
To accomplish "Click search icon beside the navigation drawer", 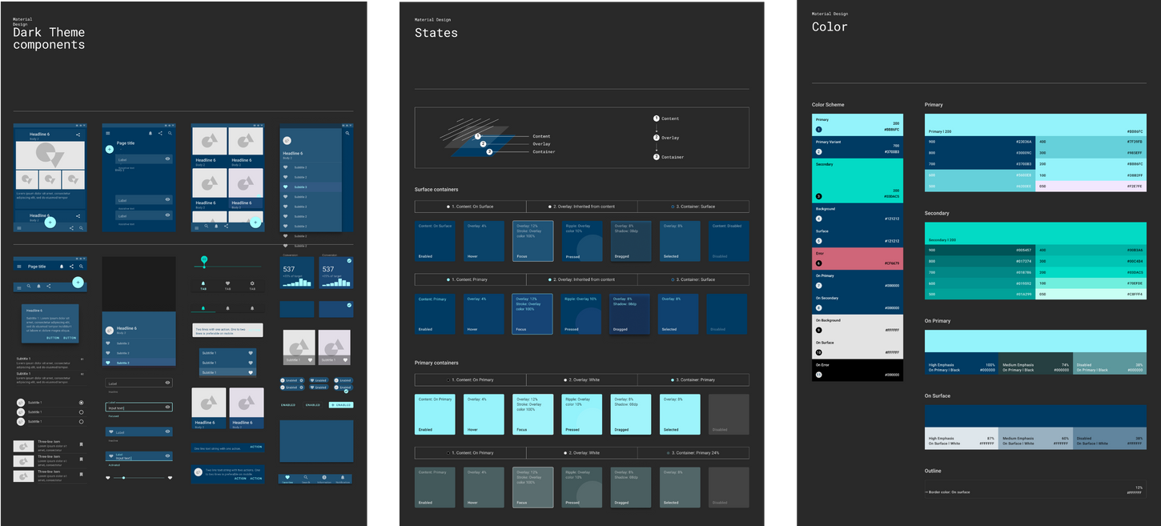I will click(347, 133).
